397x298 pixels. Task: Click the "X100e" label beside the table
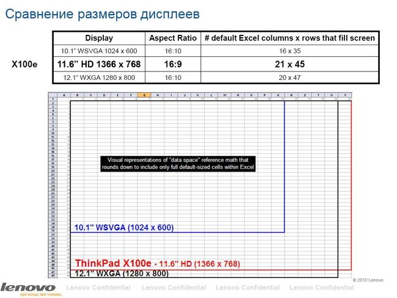24,64
